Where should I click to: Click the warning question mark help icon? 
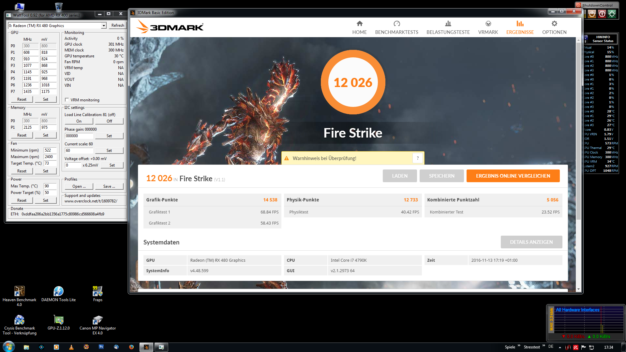[x=418, y=158]
